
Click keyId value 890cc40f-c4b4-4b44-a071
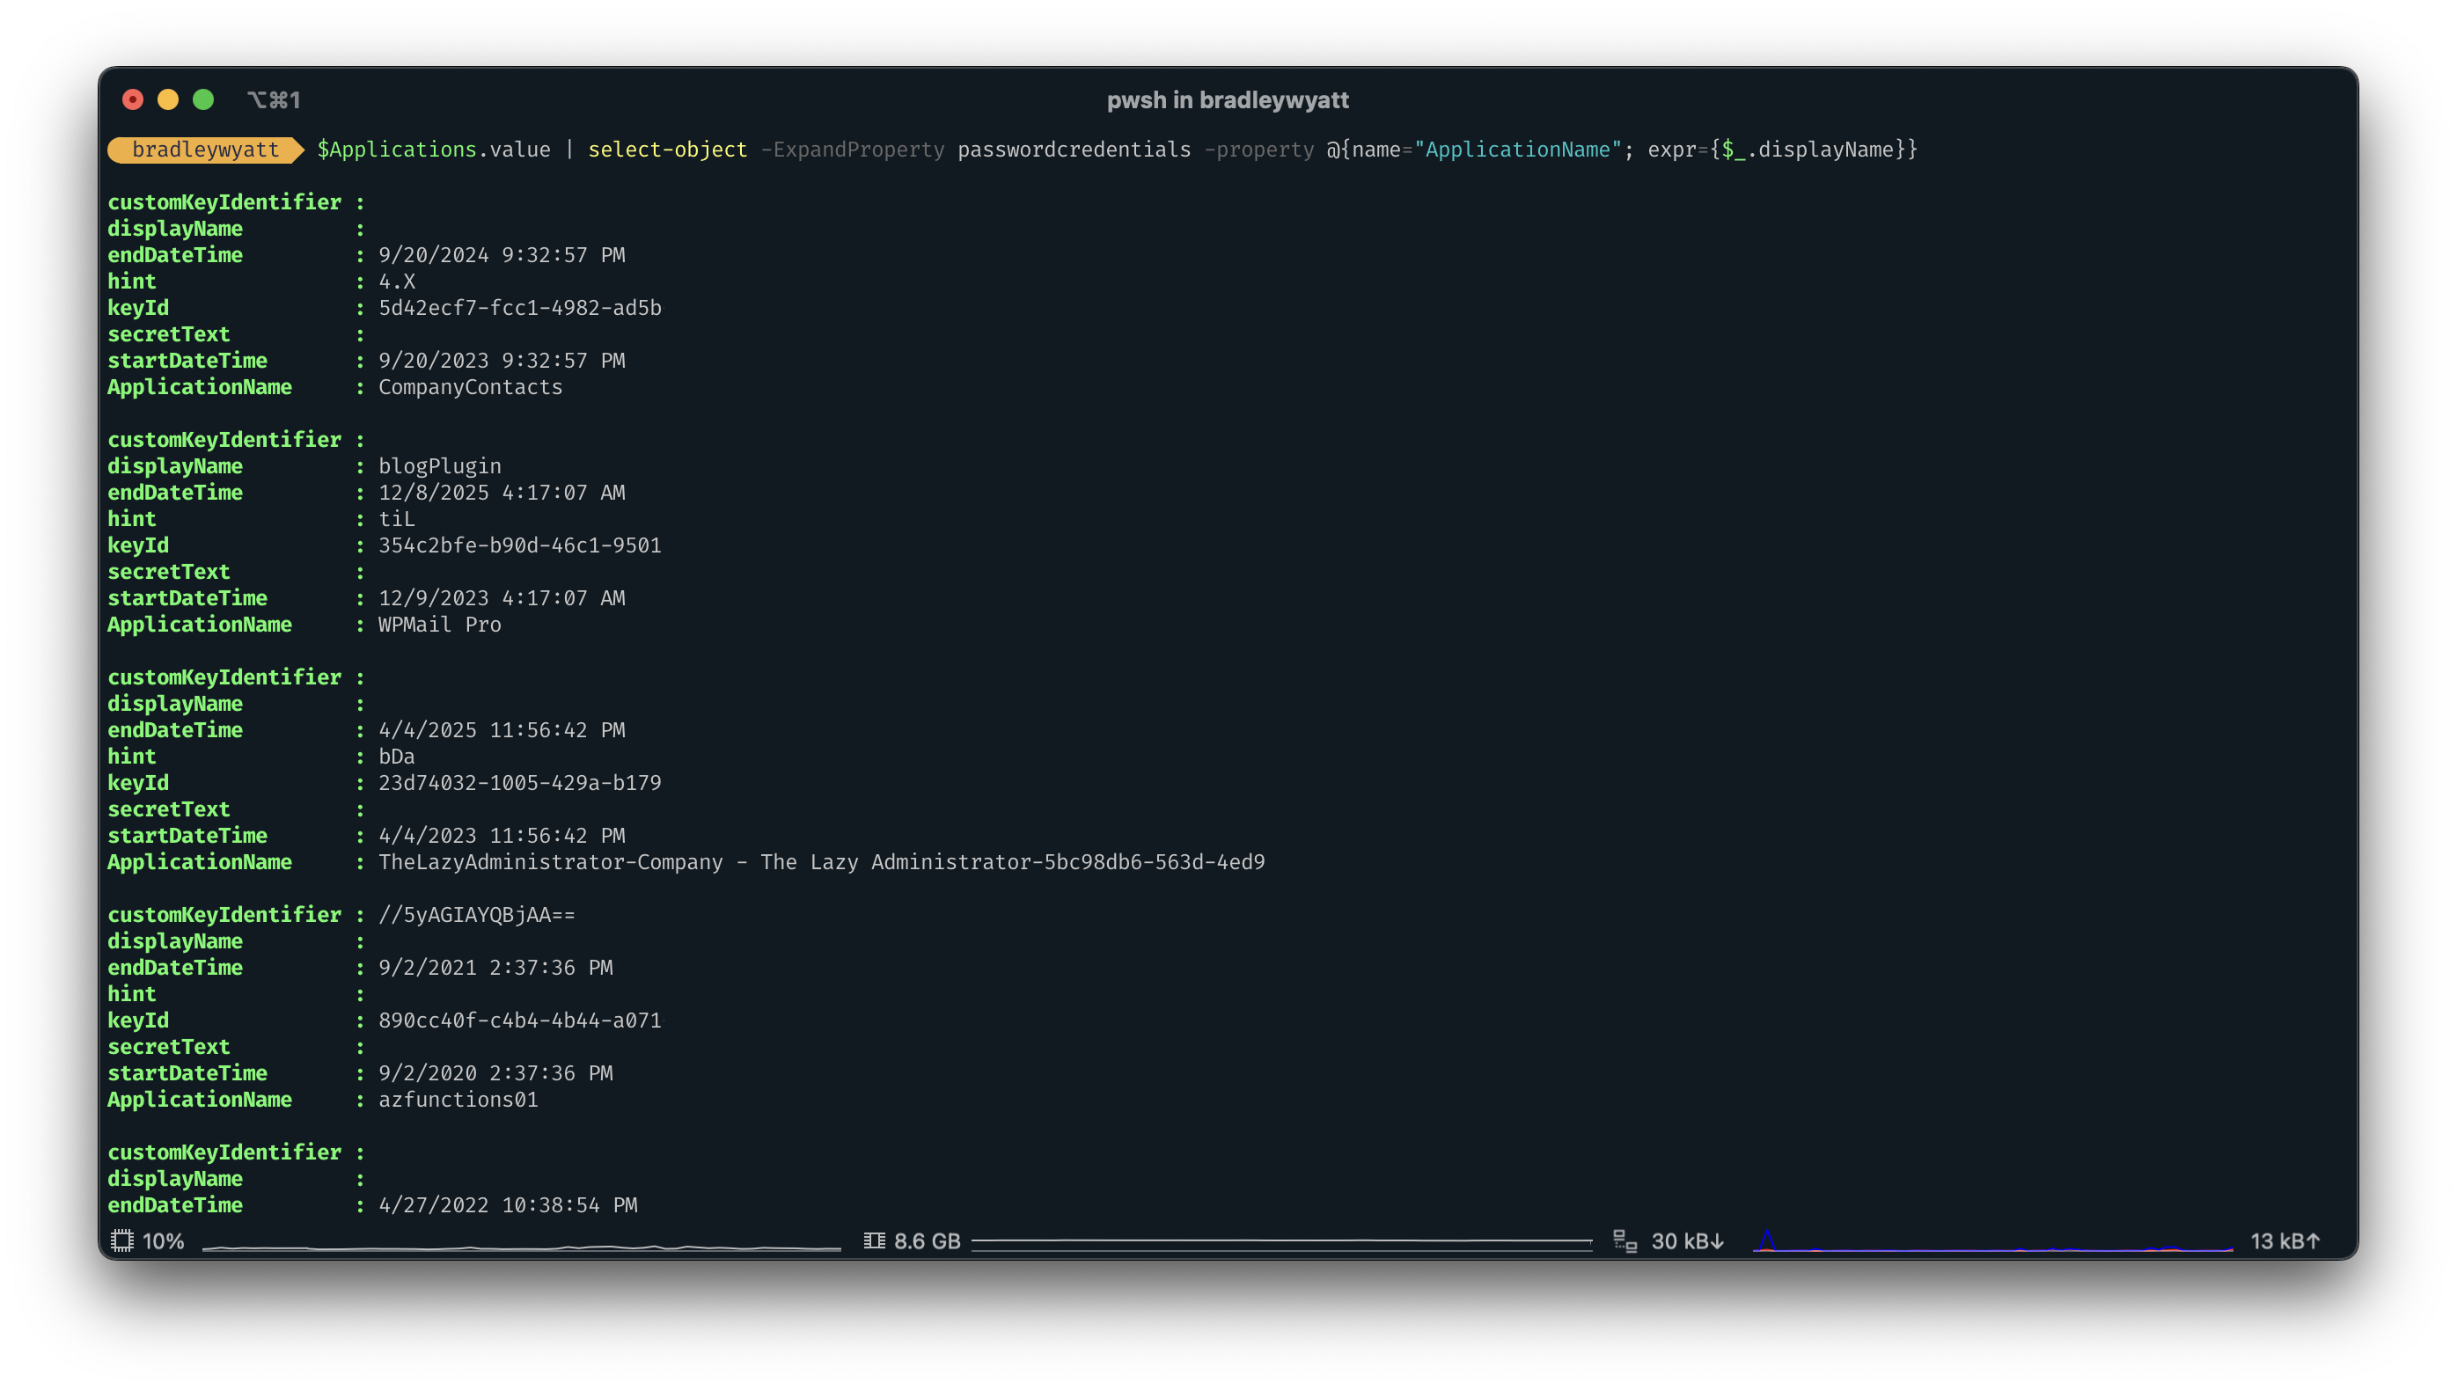point(520,1021)
